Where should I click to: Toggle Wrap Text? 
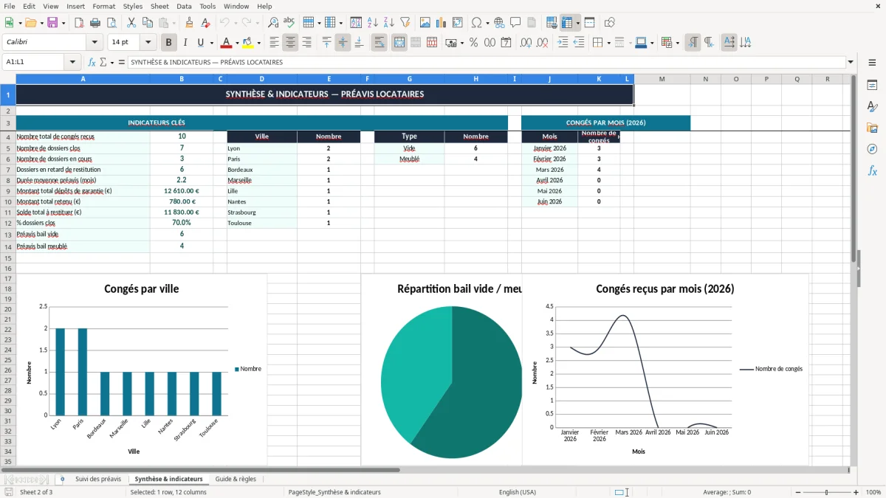pyautogui.click(x=380, y=43)
